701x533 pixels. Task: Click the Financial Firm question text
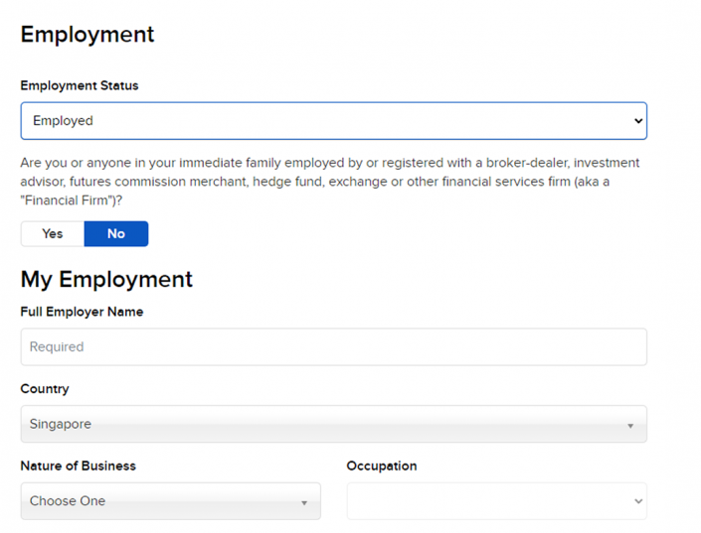pos(329,181)
